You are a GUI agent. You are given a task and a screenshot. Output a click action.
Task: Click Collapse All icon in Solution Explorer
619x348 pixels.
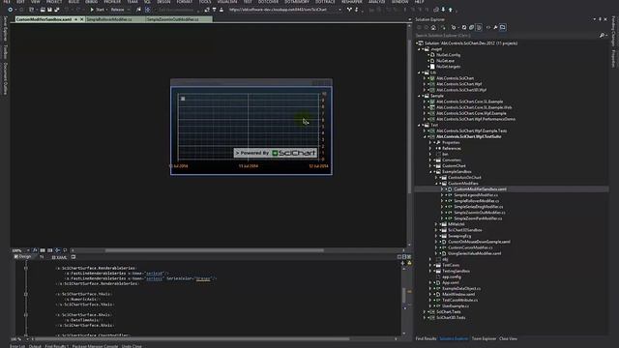[471, 27]
